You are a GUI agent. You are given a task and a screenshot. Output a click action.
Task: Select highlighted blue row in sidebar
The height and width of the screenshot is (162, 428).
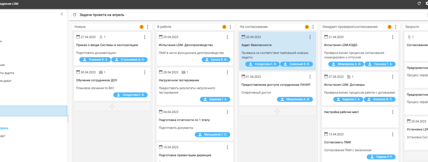pos(33,111)
